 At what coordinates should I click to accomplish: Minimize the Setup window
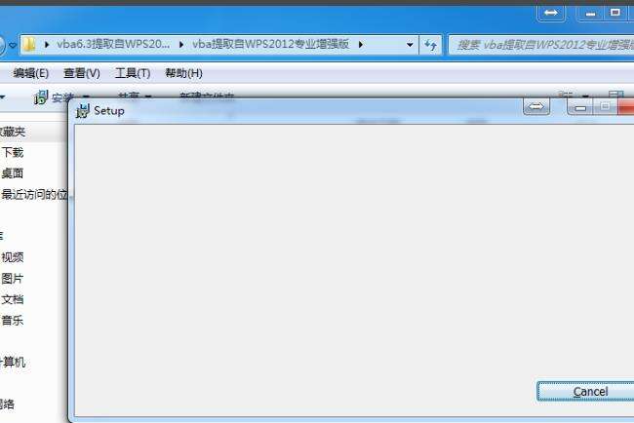[x=580, y=107]
